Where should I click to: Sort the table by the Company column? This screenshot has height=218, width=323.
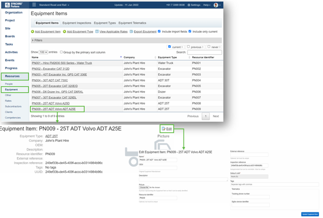[x=139, y=57]
